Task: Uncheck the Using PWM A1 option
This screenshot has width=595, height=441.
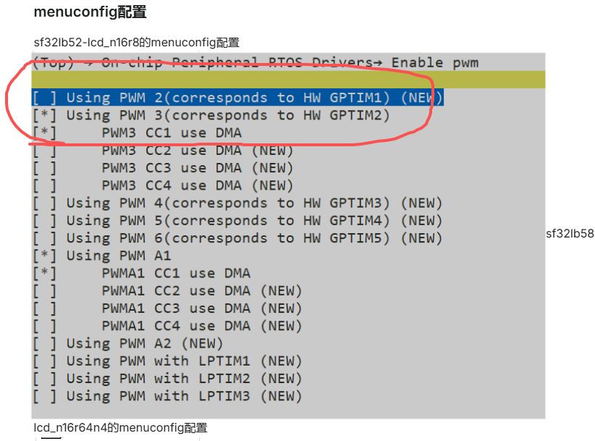Action: coord(44,256)
